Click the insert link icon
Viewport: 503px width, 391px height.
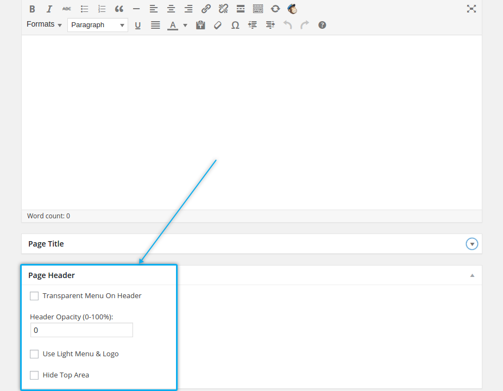pos(206,9)
